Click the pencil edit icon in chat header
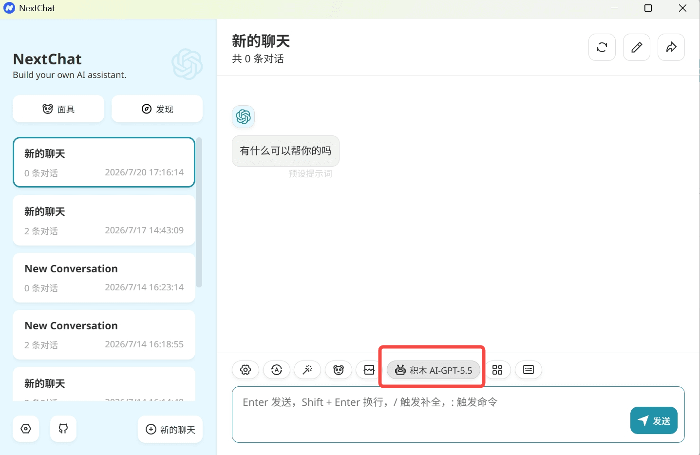 [637, 47]
